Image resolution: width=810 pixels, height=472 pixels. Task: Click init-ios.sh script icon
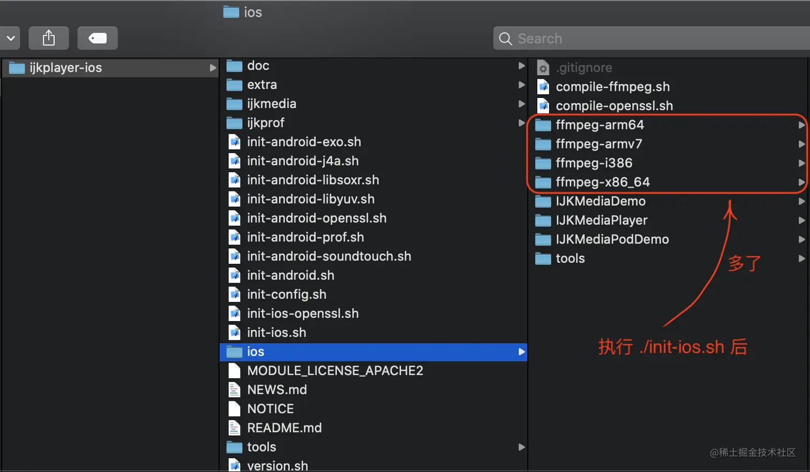coord(234,333)
